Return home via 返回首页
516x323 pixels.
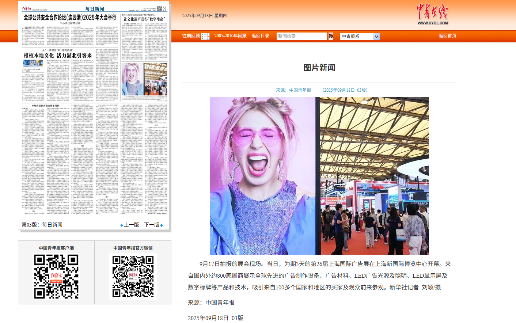[448, 36]
